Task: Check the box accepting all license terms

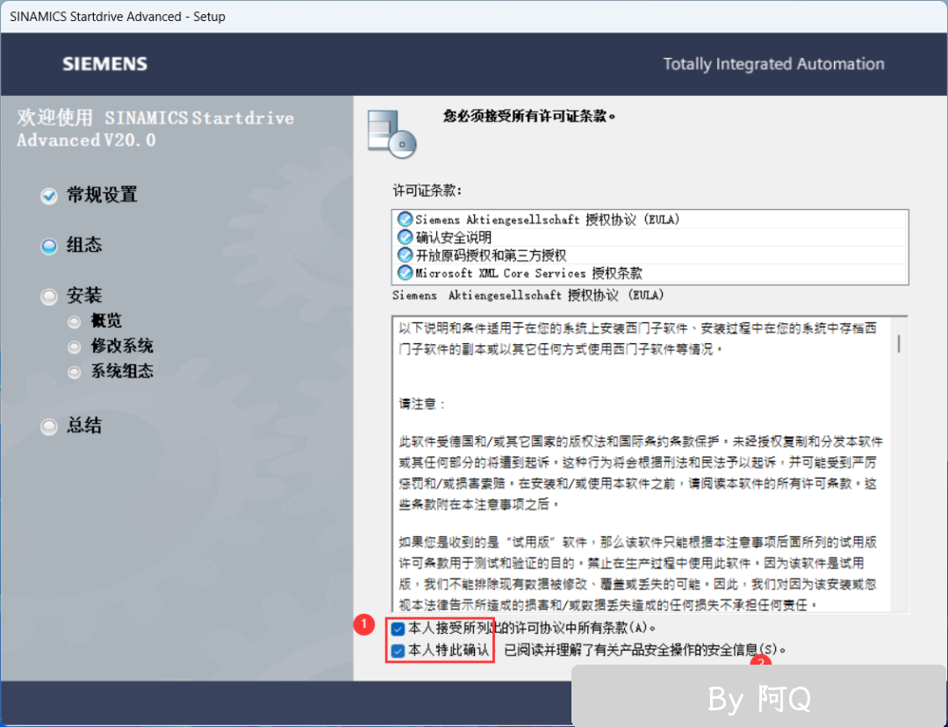Action: click(x=398, y=629)
